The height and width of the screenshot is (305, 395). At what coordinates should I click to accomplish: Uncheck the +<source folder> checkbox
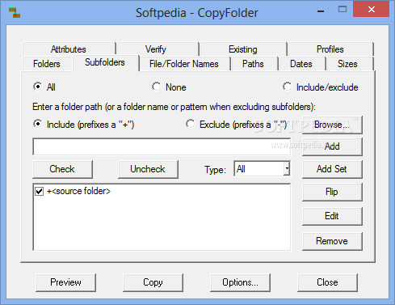pyautogui.click(x=40, y=191)
